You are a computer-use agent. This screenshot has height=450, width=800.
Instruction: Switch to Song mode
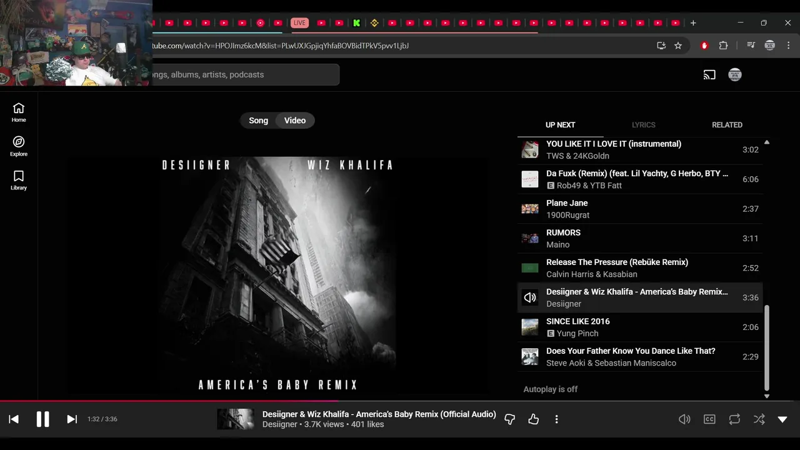click(x=258, y=121)
